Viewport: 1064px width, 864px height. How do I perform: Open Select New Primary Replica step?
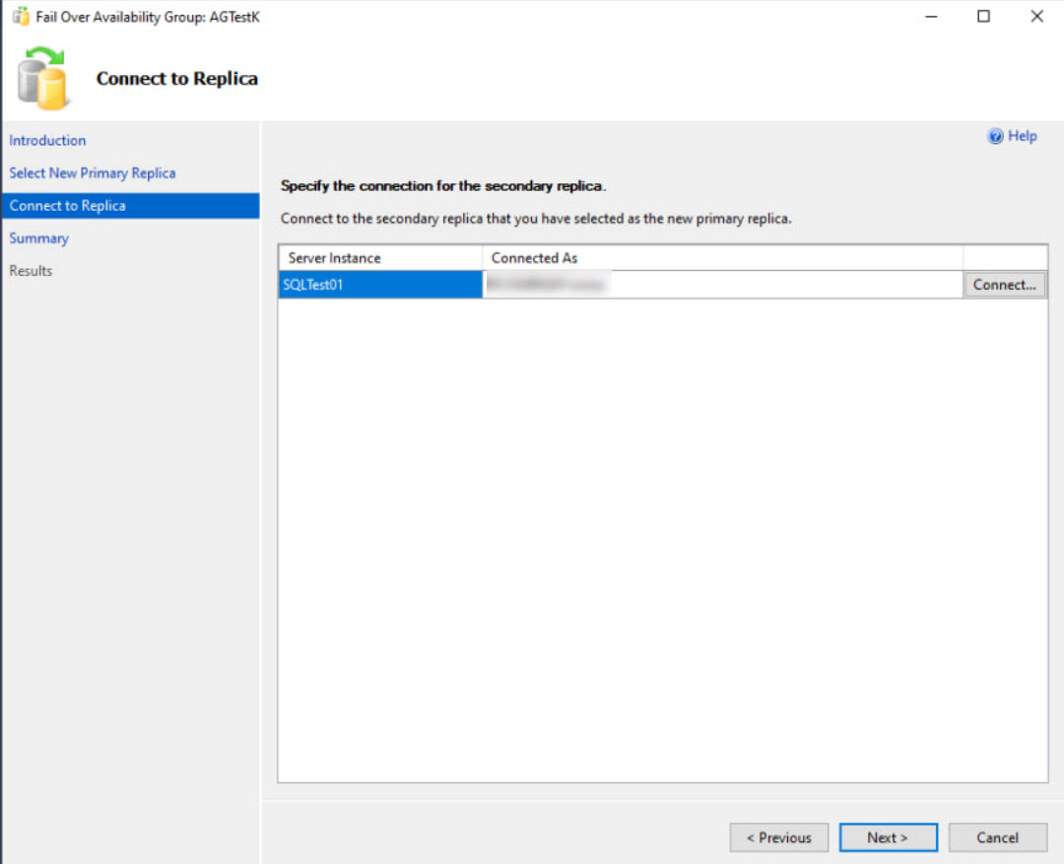coord(93,173)
